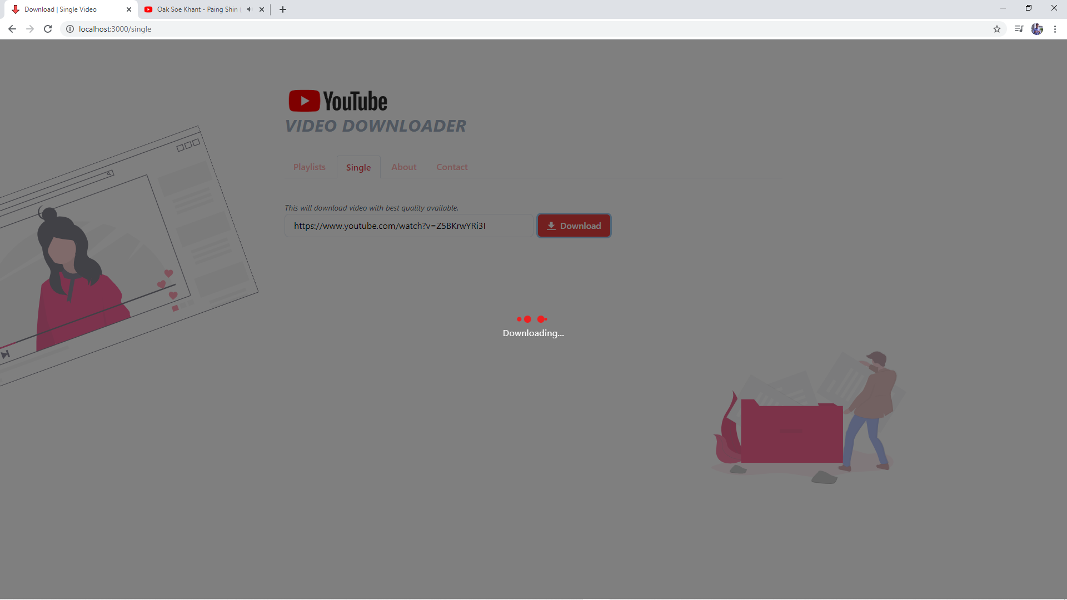Click the download arrow icon inside the Download button

click(x=551, y=226)
